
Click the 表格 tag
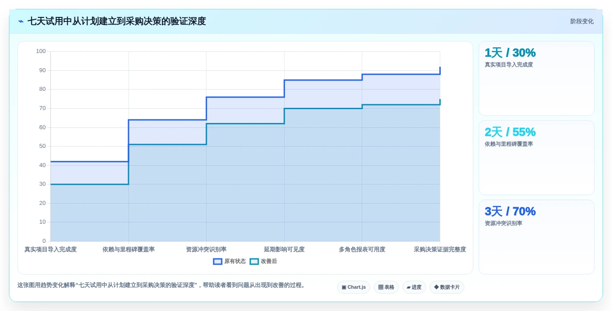pyautogui.click(x=386, y=287)
